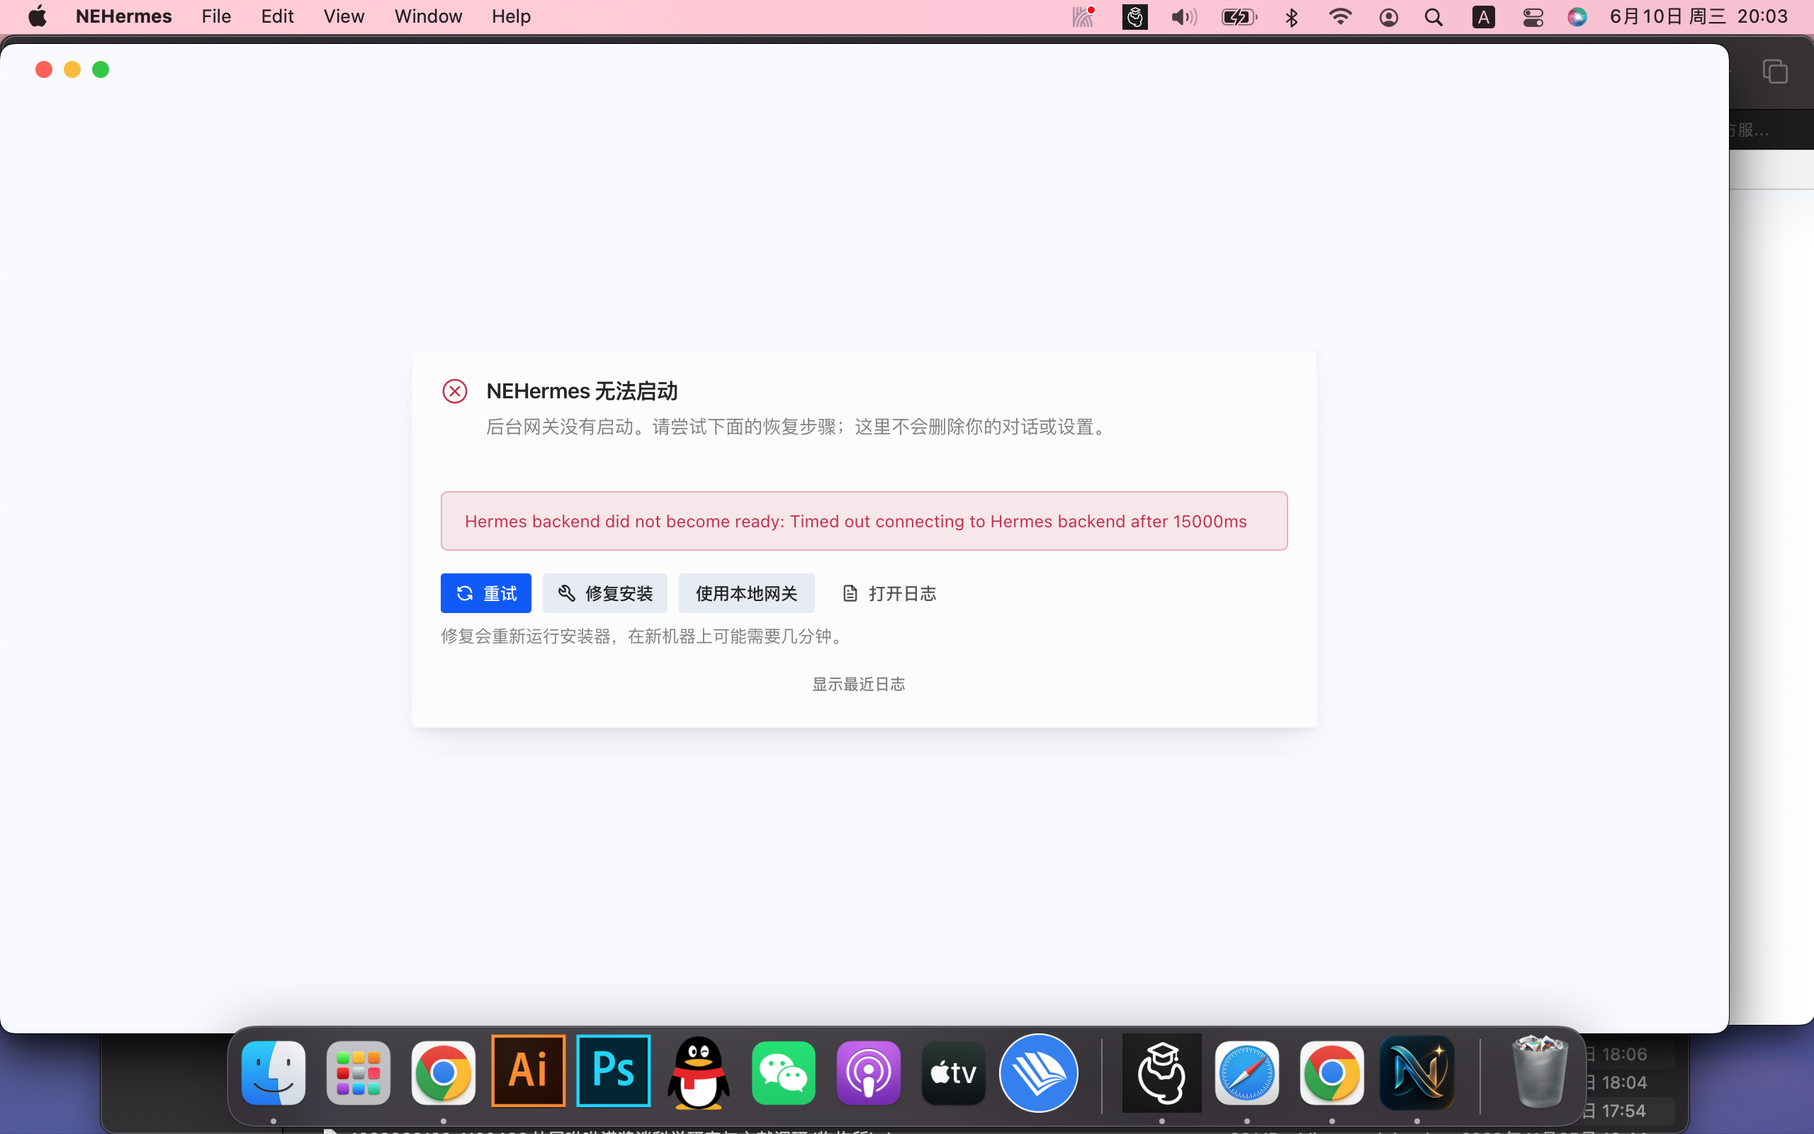Open Podcasts from the Dock

(x=868, y=1072)
